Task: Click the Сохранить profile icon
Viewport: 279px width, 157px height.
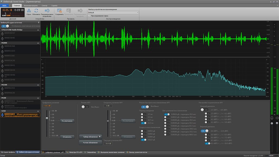Action: tap(59, 11)
